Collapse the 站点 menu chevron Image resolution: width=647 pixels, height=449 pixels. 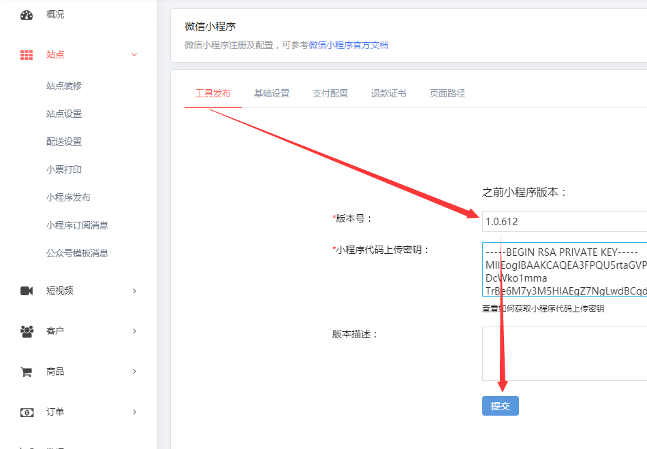[x=134, y=55]
